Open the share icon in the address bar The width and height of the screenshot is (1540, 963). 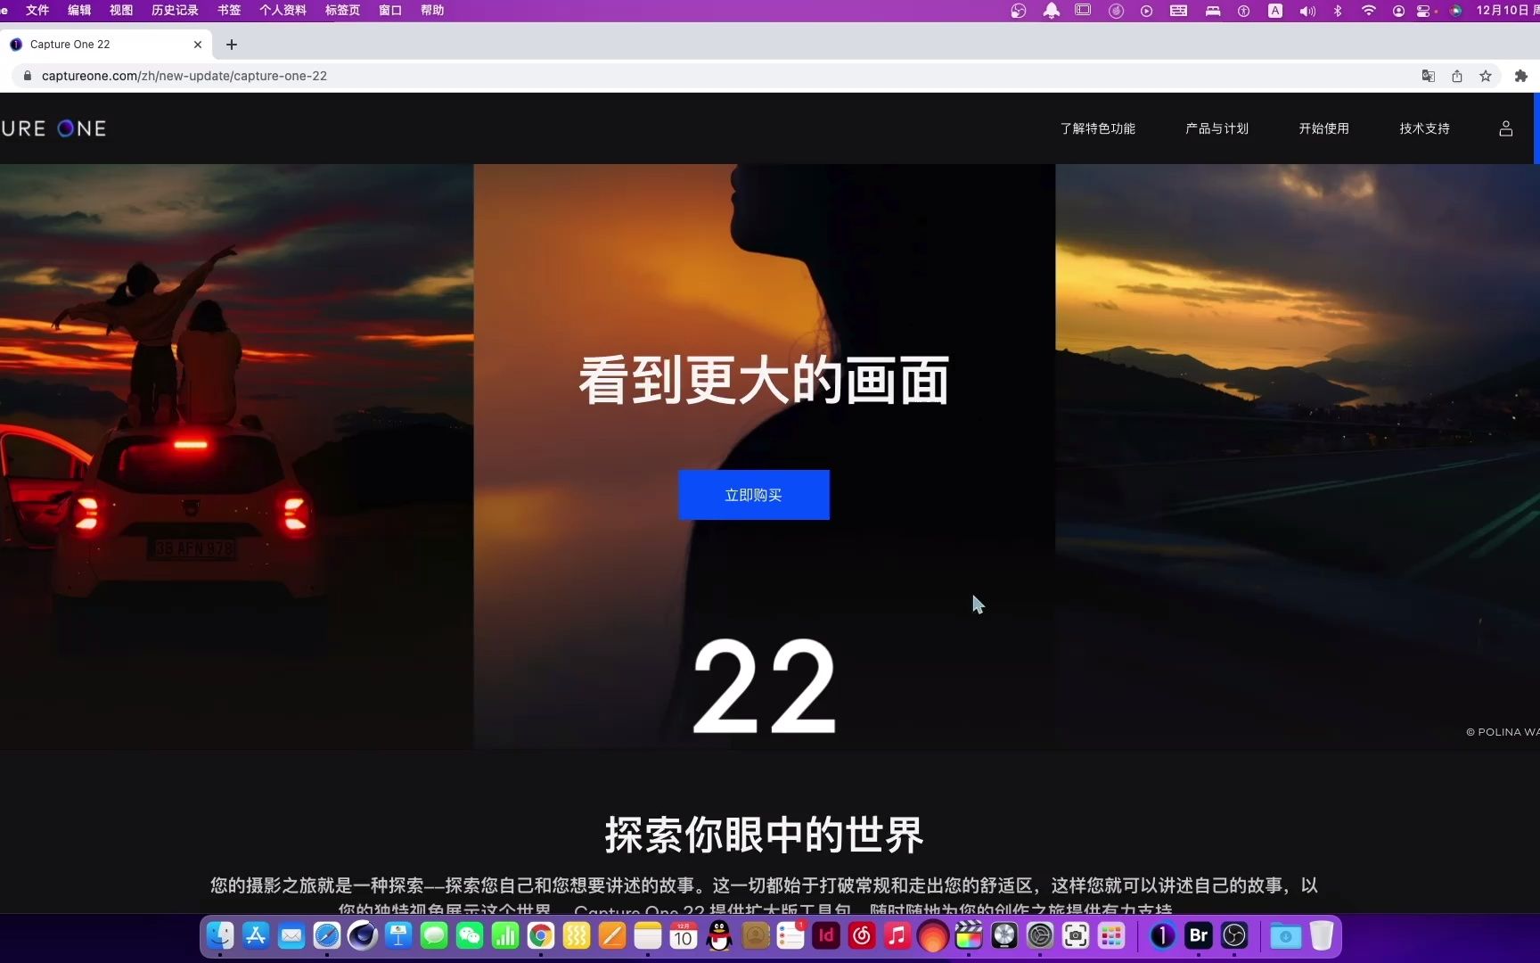click(x=1457, y=76)
